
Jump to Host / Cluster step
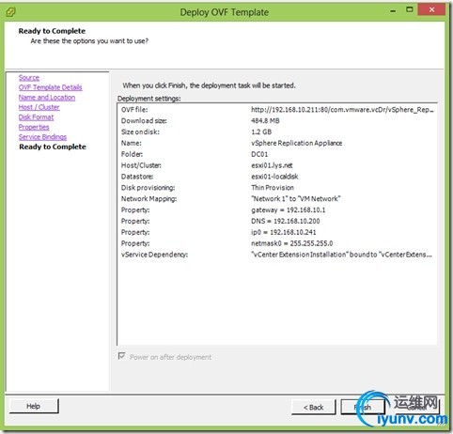point(39,107)
